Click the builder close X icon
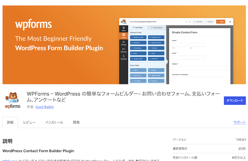 (230, 22)
